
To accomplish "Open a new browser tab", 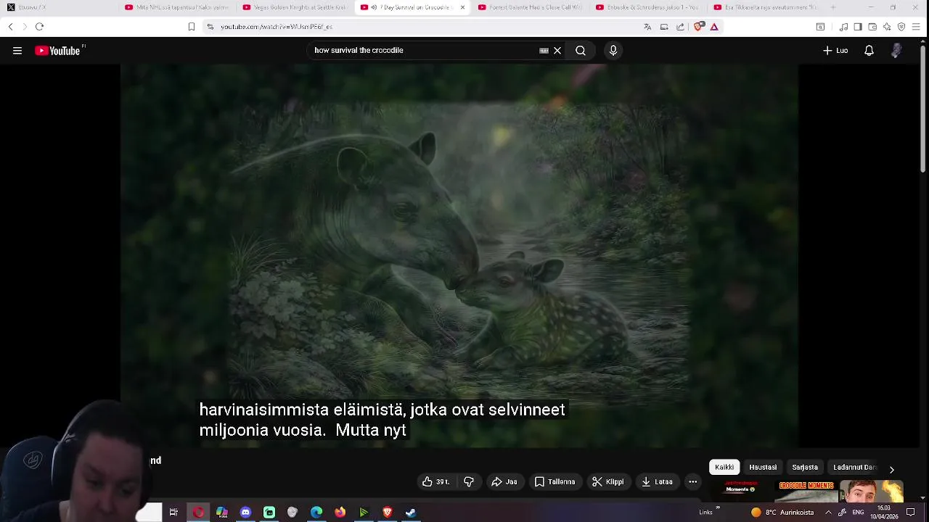I will coord(833,7).
